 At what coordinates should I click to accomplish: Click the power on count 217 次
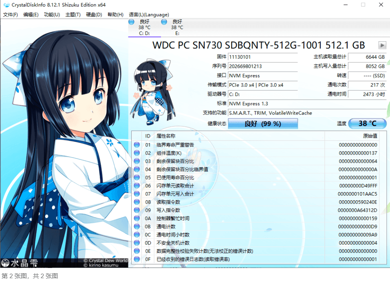pyautogui.click(x=367, y=85)
